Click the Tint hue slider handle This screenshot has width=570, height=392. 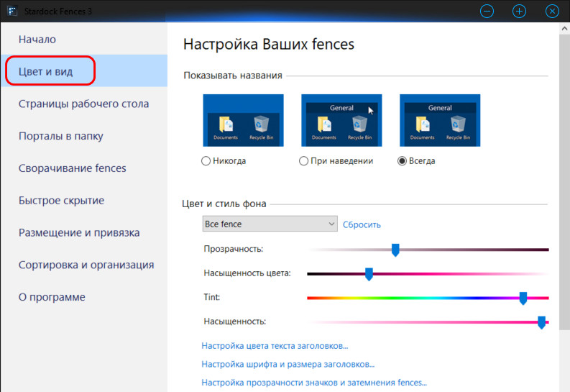(523, 298)
